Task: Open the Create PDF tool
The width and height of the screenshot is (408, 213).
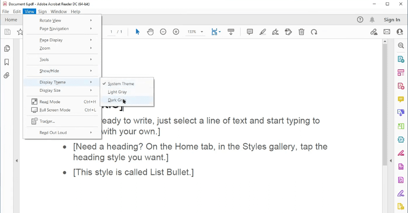Action: pos(401,86)
